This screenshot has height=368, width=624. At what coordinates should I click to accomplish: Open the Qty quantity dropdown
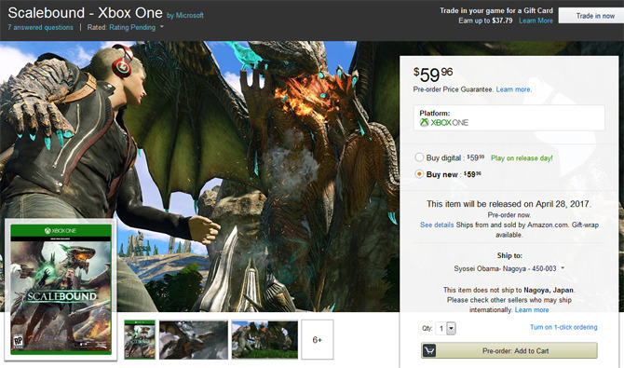click(x=446, y=329)
